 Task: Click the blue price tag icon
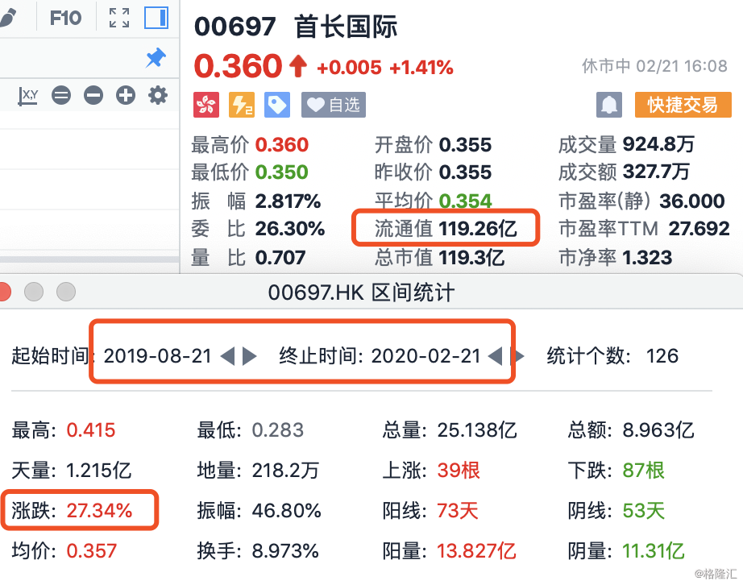(x=277, y=105)
